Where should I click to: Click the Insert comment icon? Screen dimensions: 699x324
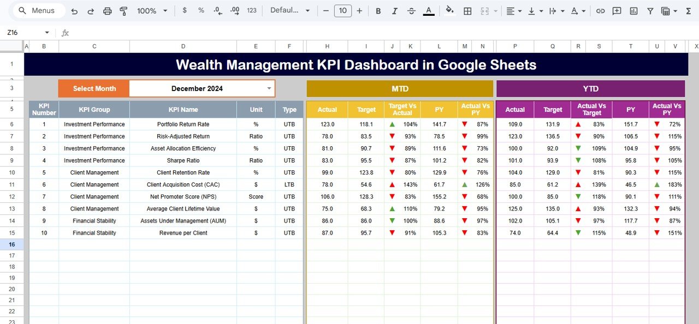tap(617, 10)
